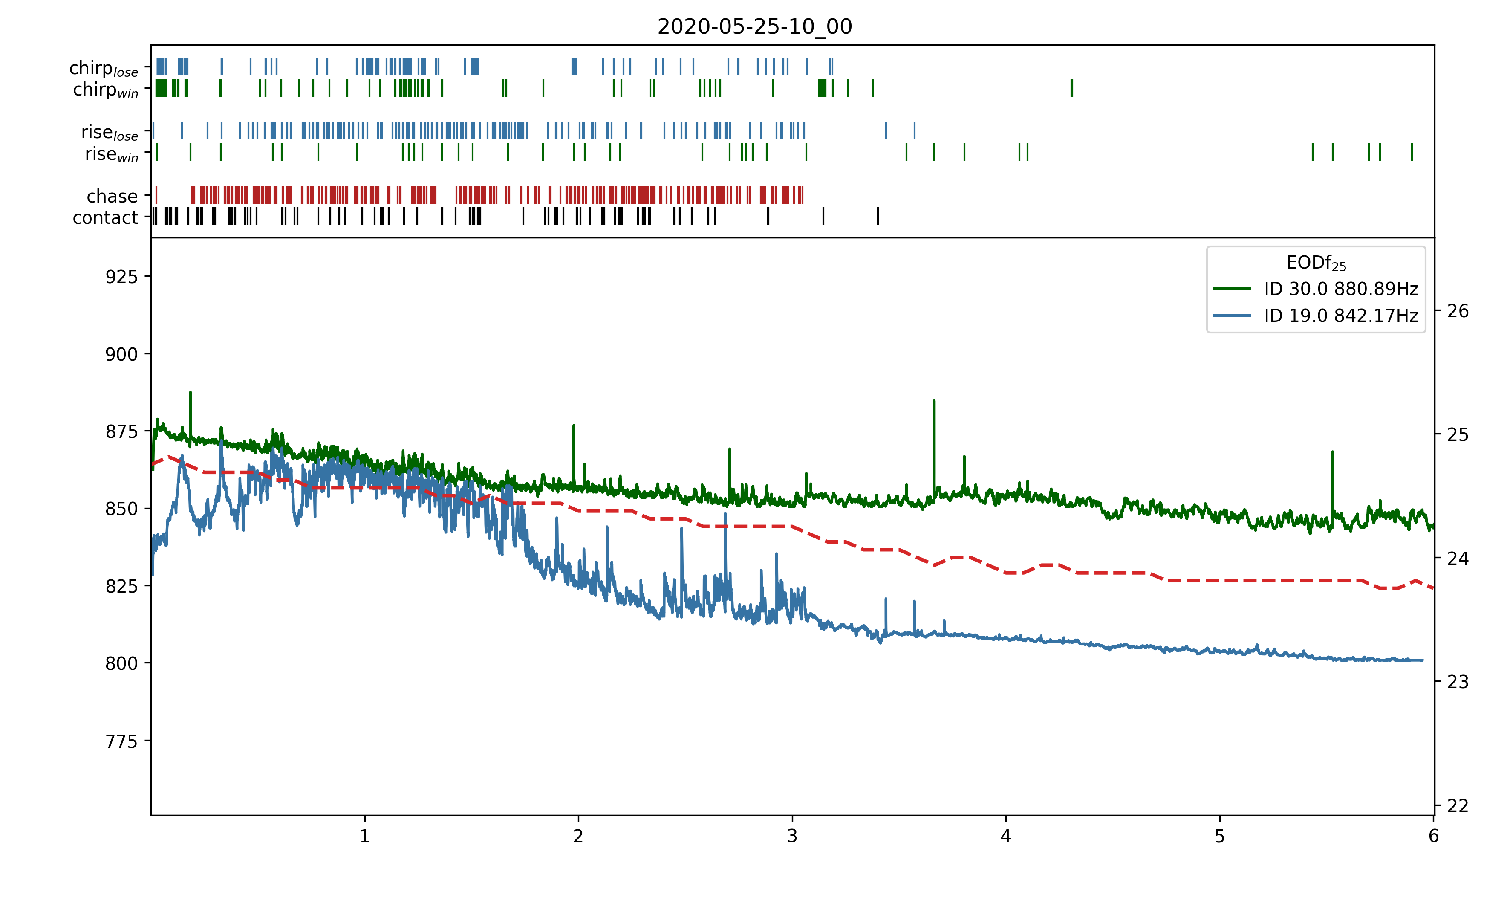Viewport: 1510px width, 906px height.
Task: Click the chase row label
Action: (112, 196)
